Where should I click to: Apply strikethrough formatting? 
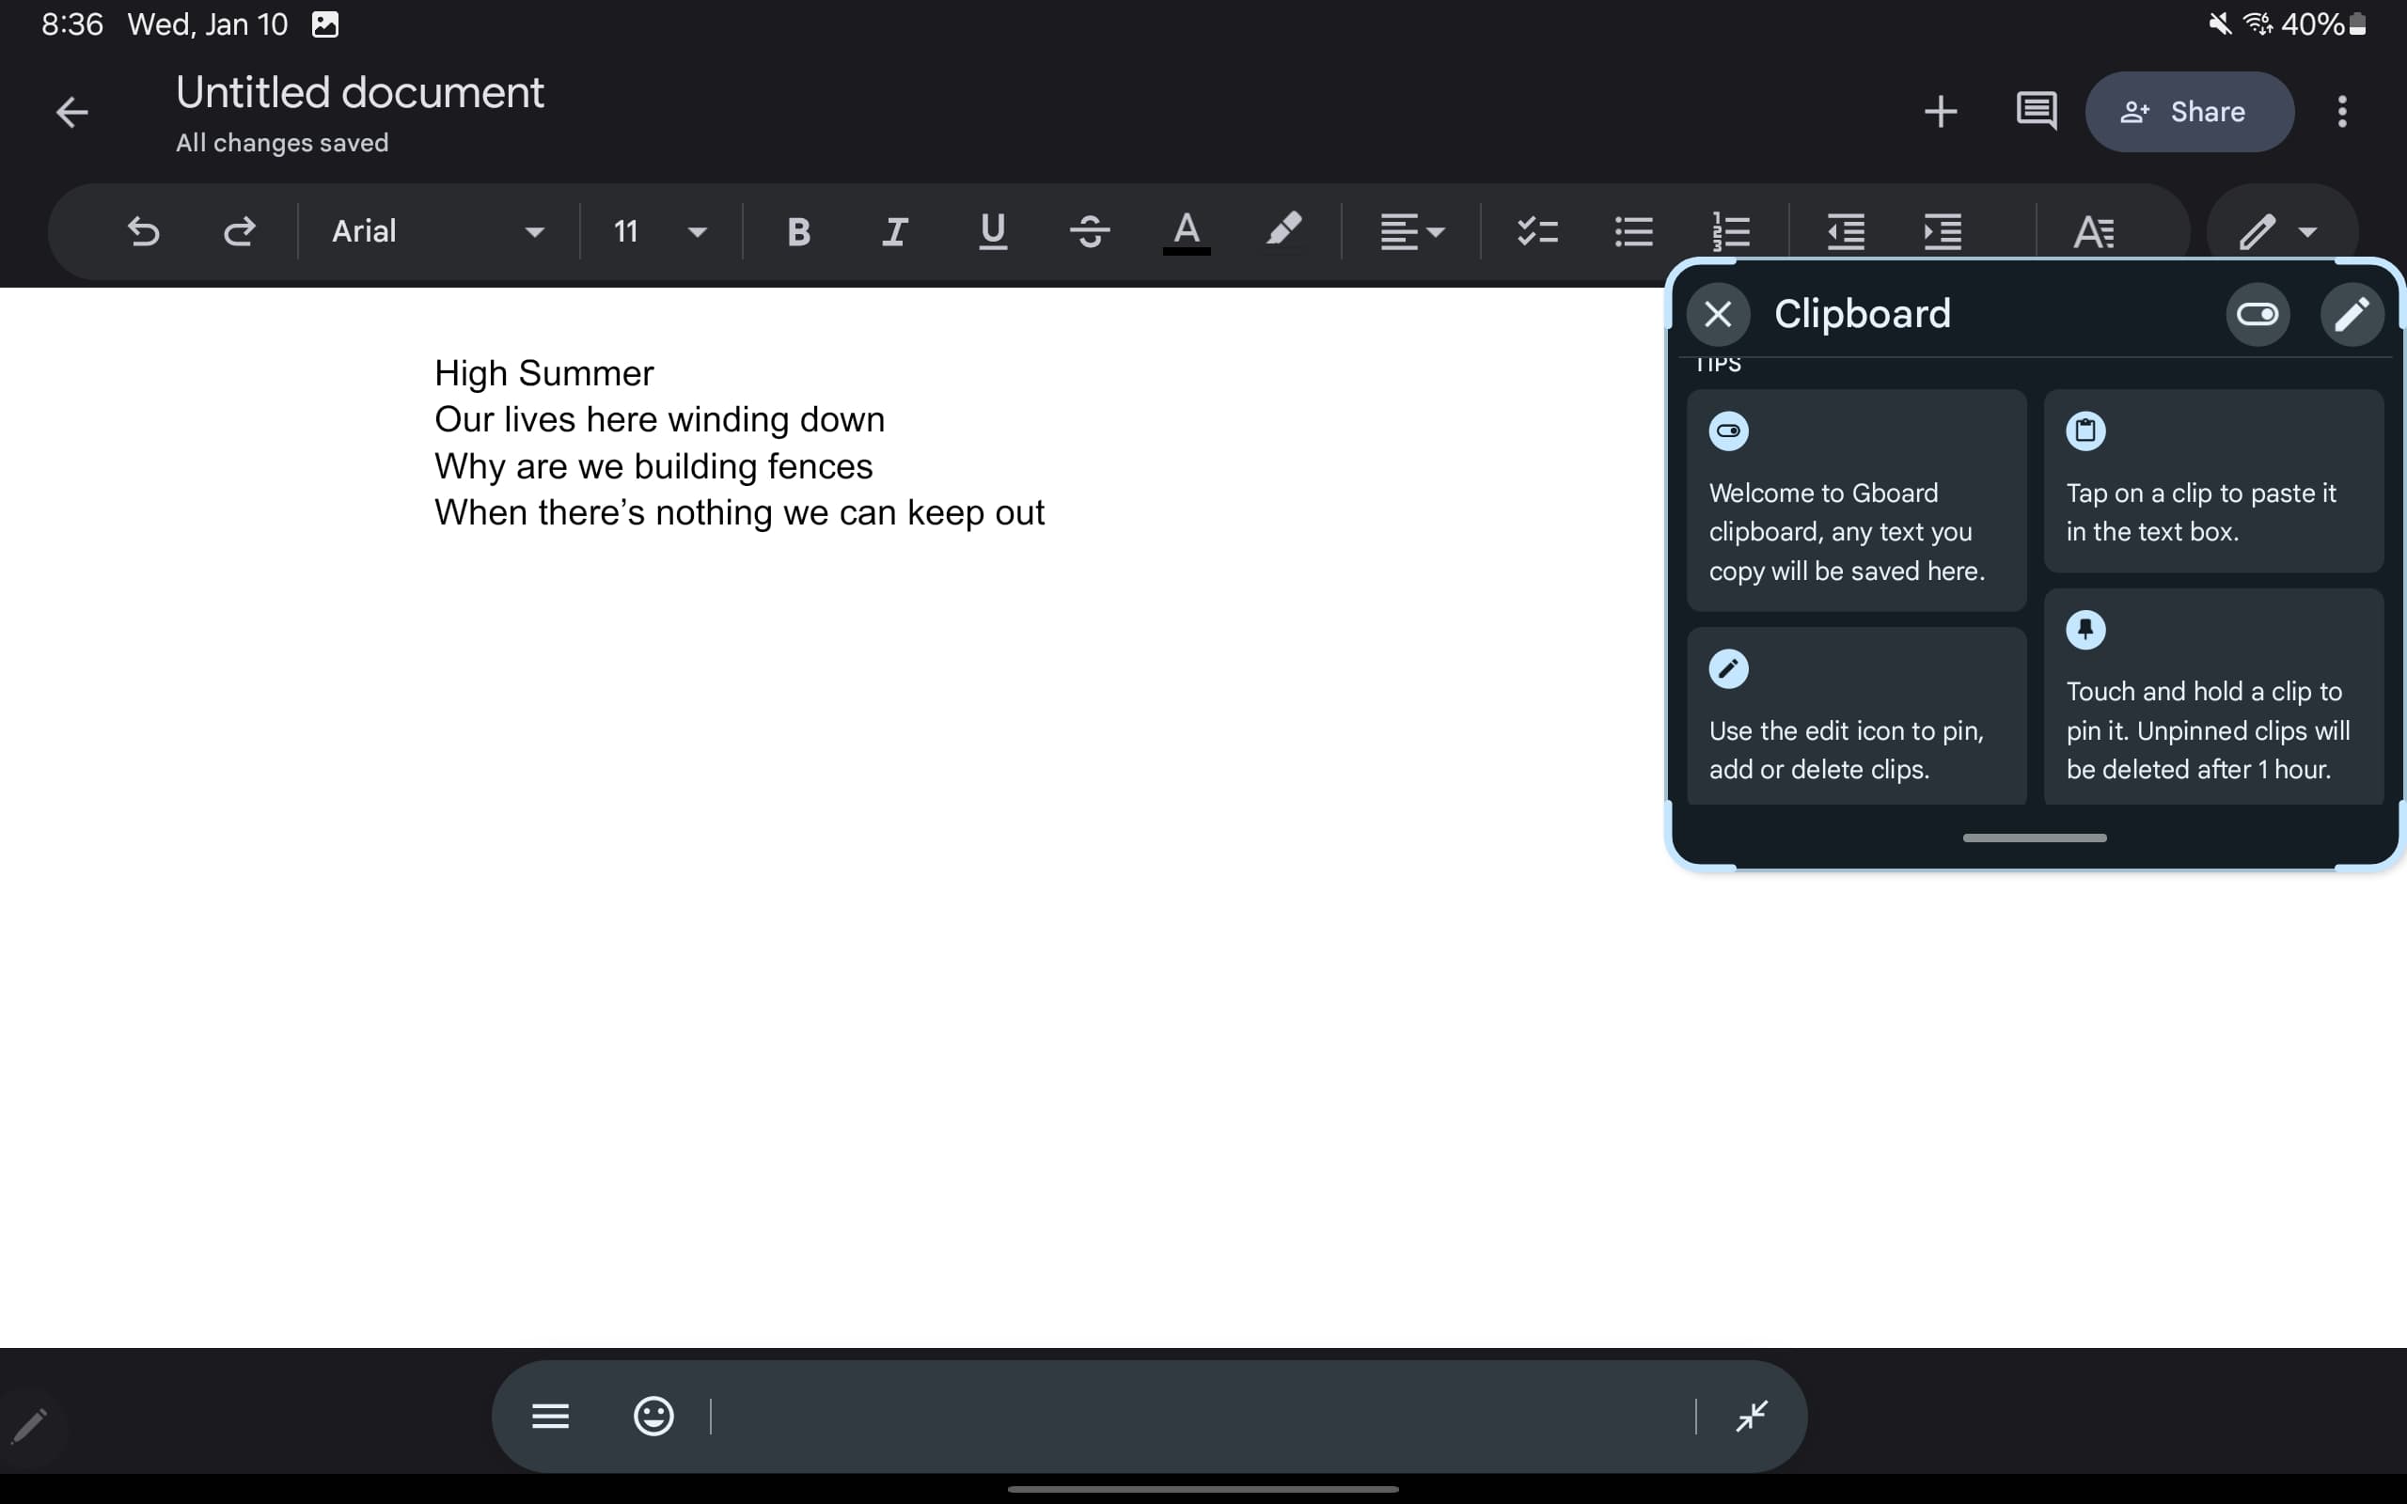1090,232
